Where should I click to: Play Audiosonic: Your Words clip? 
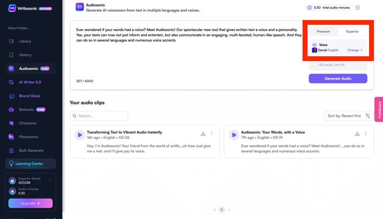coord(234,135)
